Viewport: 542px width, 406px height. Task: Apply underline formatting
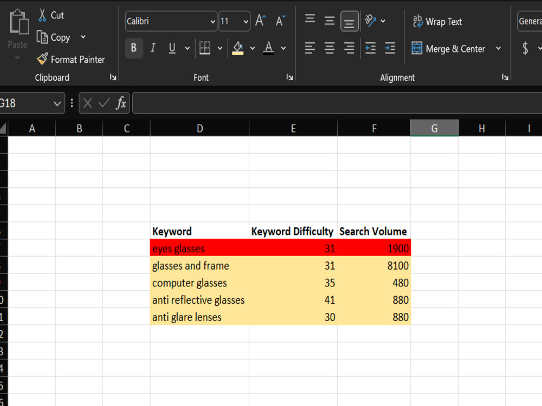pos(172,48)
